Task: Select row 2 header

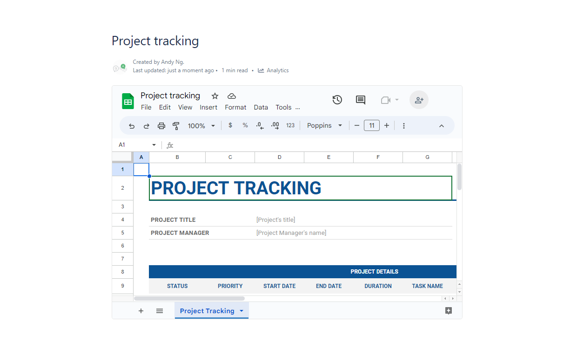Action: click(x=122, y=188)
